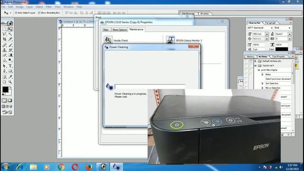Select the Crop tool

click(x=4, y=39)
